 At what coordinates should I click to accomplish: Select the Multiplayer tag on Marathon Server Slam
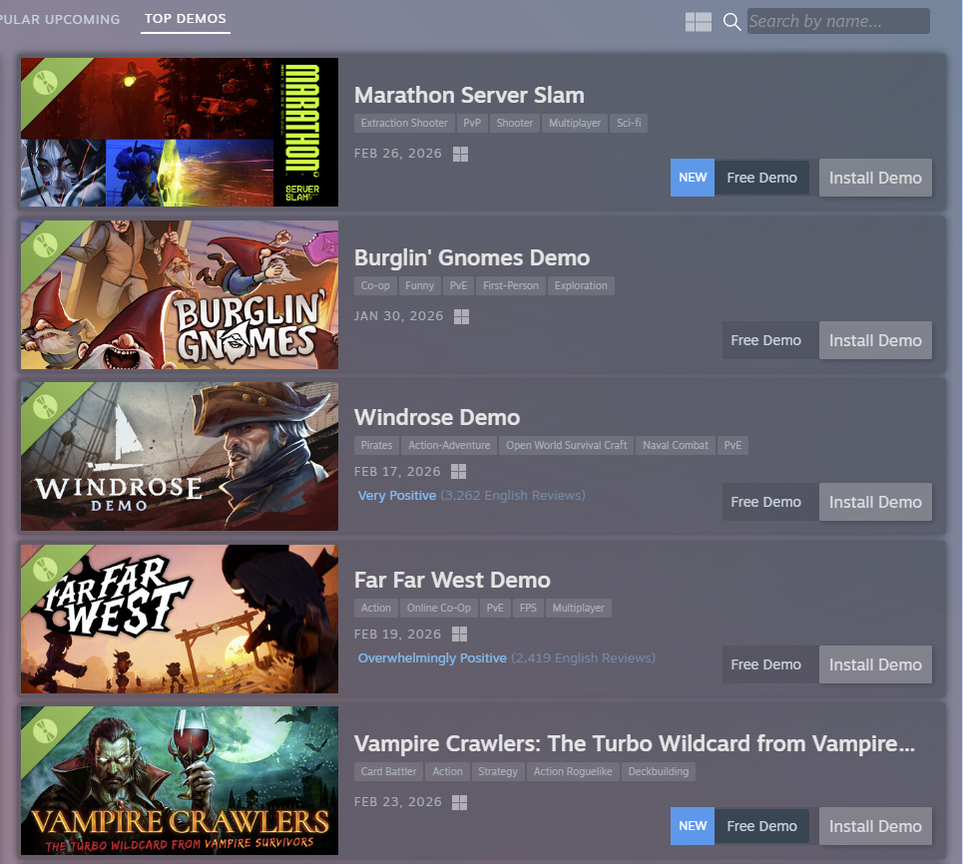[575, 124]
